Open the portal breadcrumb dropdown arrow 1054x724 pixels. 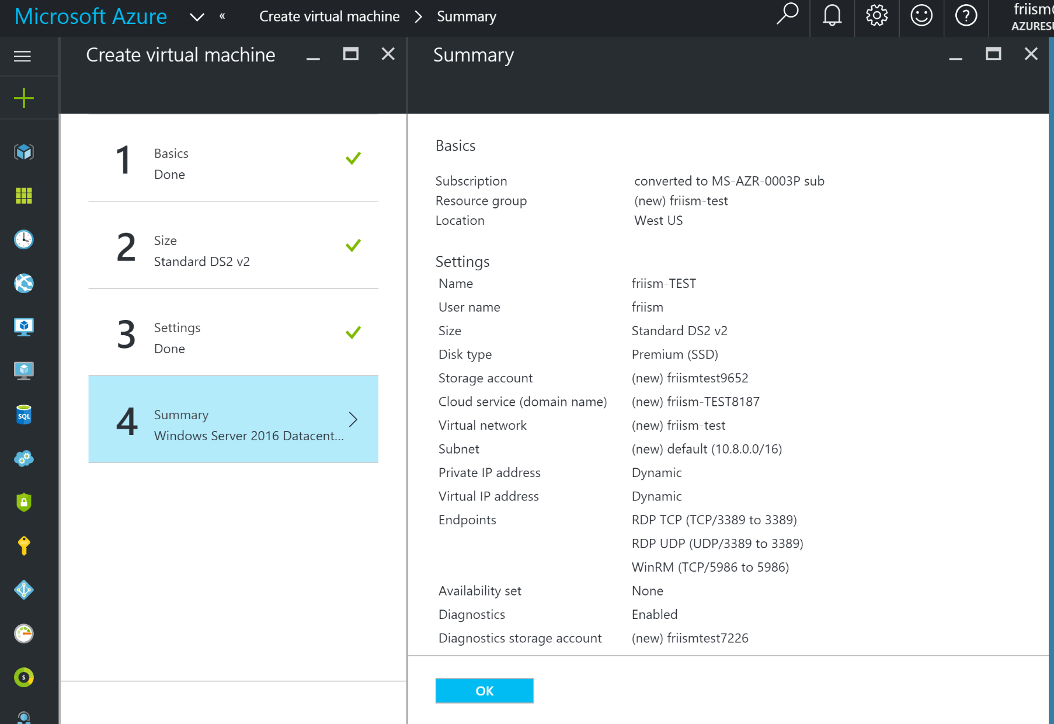(197, 18)
